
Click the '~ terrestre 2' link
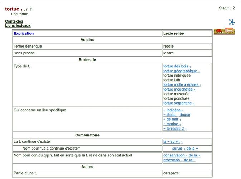(x=174, y=129)
